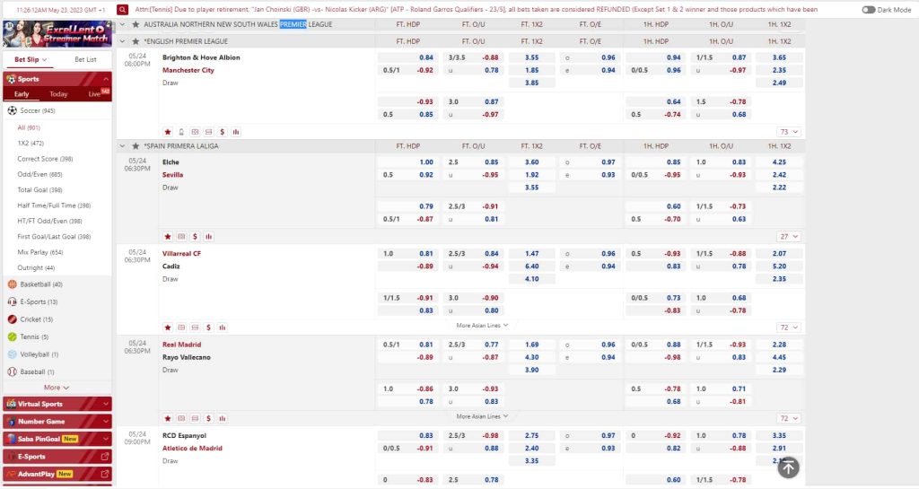The height and width of the screenshot is (489, 919).
Task: Favorite the Real Madrid vs Rayo Vallecano star
Action: [x=168, y=418]
